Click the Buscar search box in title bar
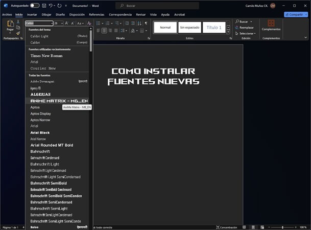311x230 pixels. point(157,6)
